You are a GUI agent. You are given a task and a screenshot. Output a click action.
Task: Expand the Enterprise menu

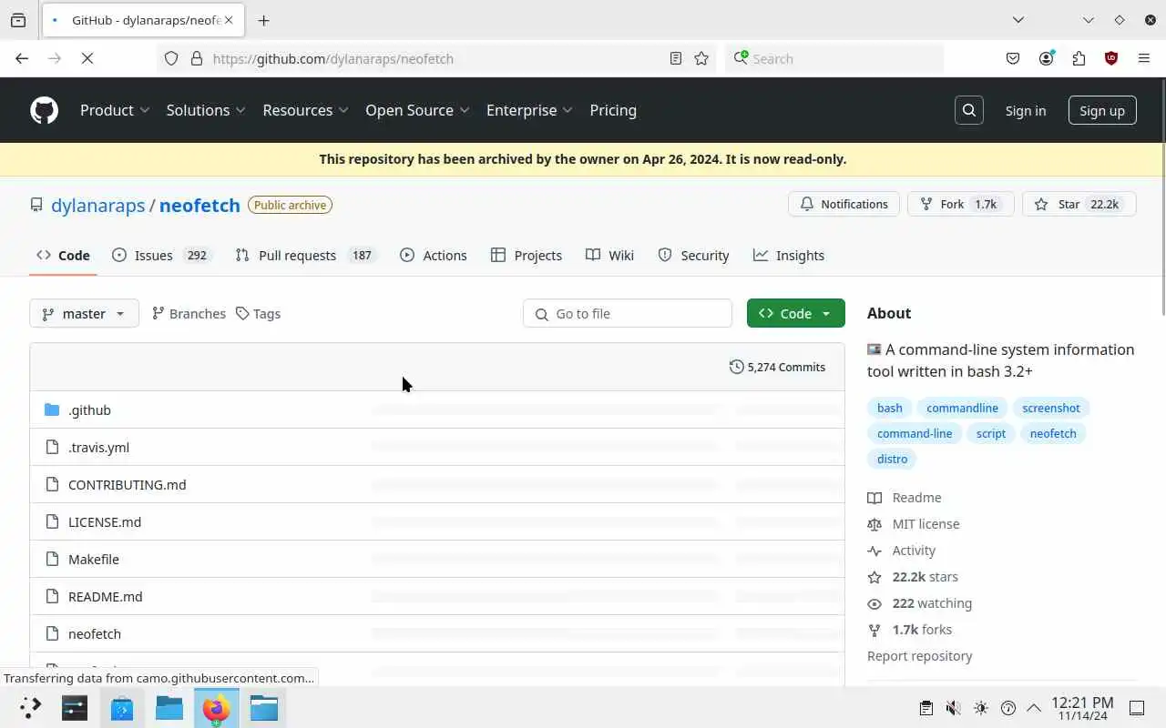coord(529,110)
